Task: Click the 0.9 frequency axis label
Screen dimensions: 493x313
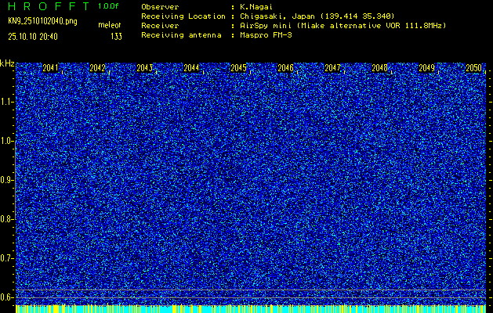Action: coord(7,180)
